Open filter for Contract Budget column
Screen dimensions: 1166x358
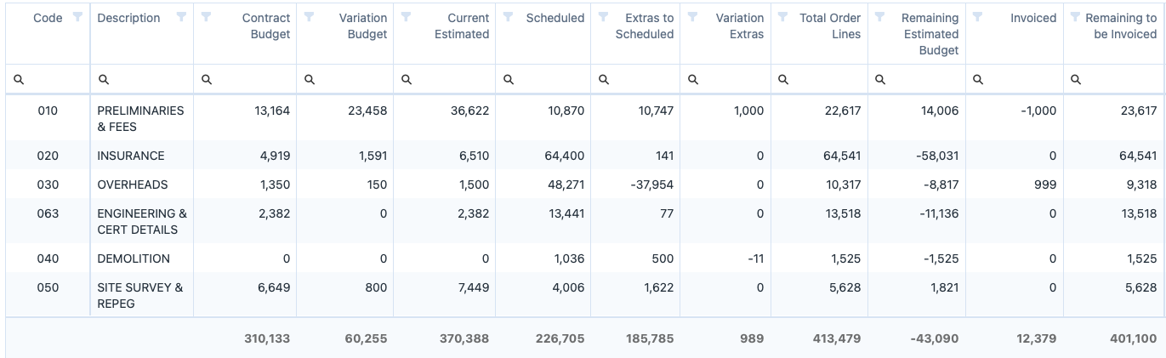tap(207, 17)
